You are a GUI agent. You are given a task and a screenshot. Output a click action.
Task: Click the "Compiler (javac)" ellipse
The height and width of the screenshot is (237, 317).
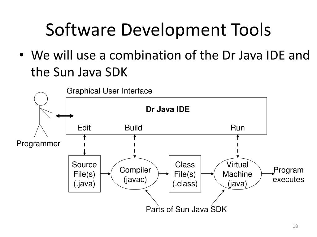coord(135,174)
